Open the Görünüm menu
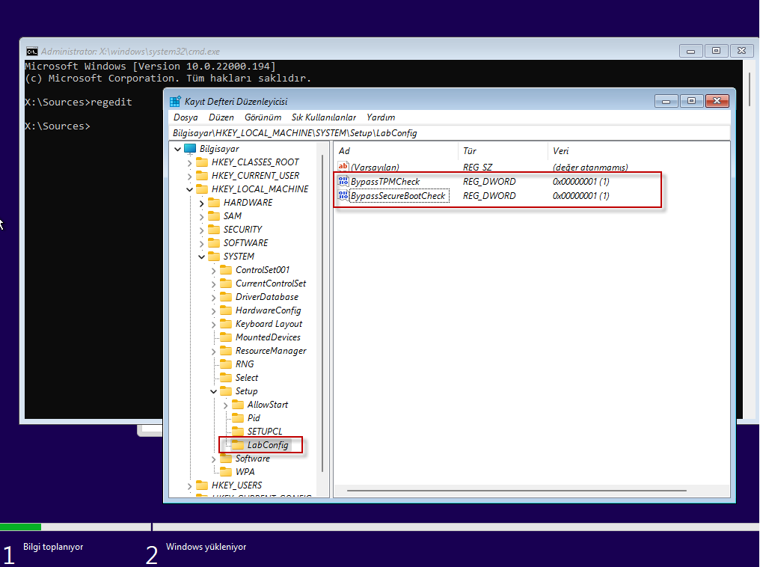The height and width of the screenshot is (567, 760). [263, 117]
